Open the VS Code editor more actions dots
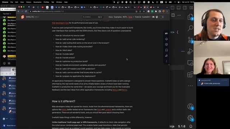 (179, 15)
